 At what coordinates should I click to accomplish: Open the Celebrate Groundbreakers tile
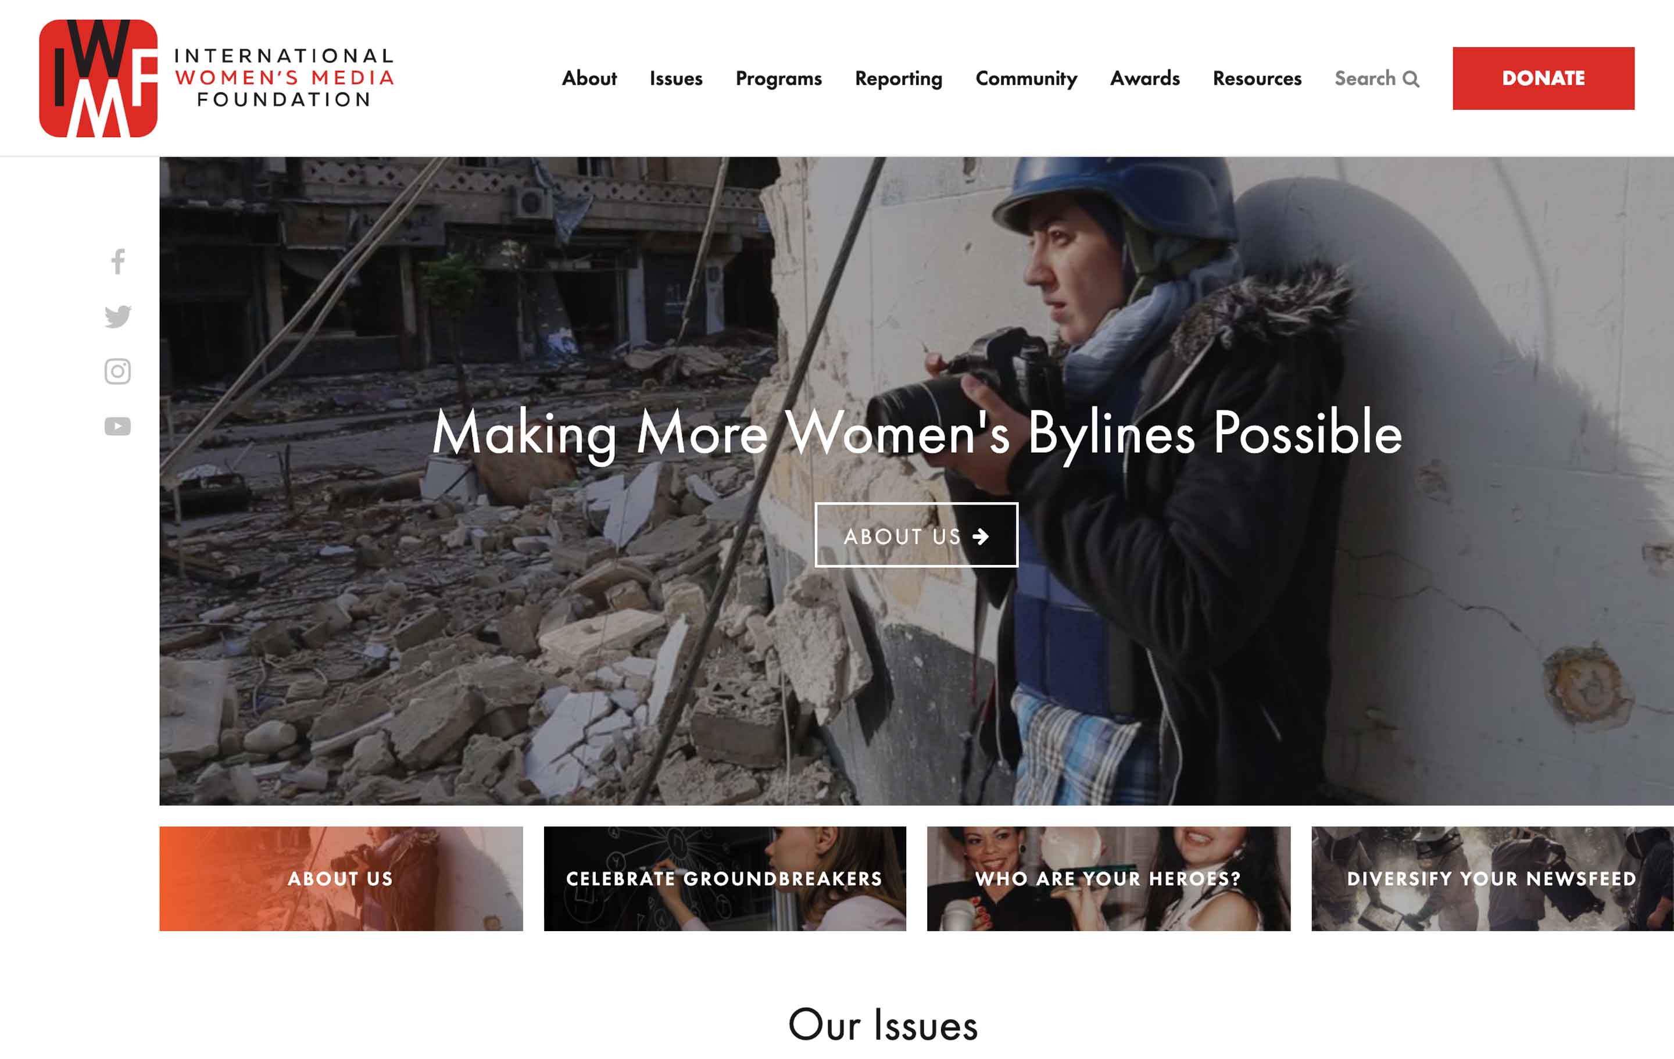[x=724, y=878]
